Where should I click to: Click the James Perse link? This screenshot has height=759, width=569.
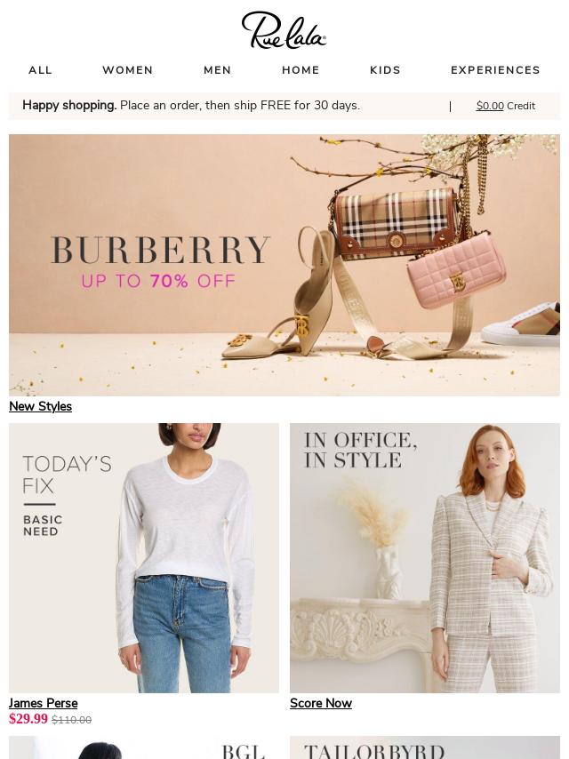[43, 703]
